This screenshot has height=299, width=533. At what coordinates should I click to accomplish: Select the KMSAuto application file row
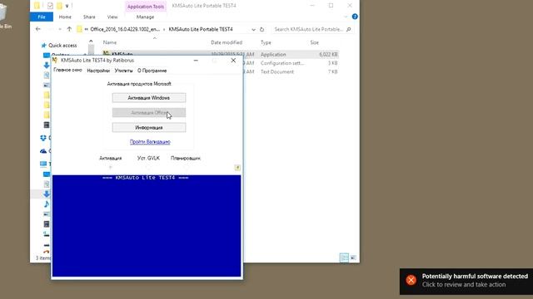tap(220, 54)
